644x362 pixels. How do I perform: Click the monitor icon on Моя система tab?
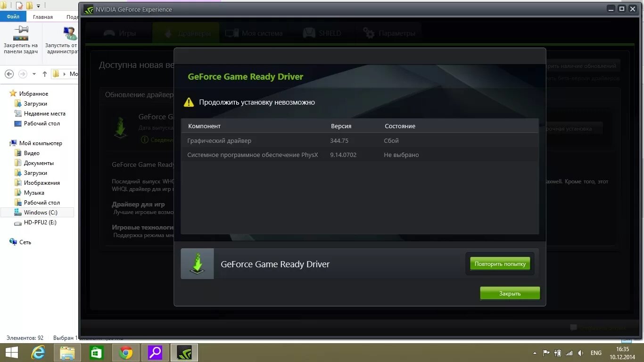tap(231, 33)
